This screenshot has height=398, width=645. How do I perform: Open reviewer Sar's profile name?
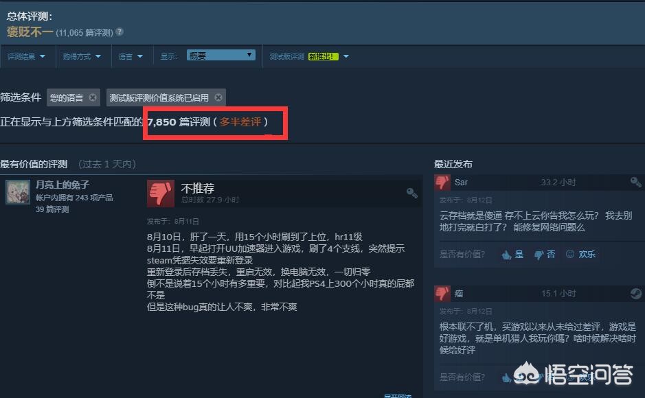(x=461, y=182)
